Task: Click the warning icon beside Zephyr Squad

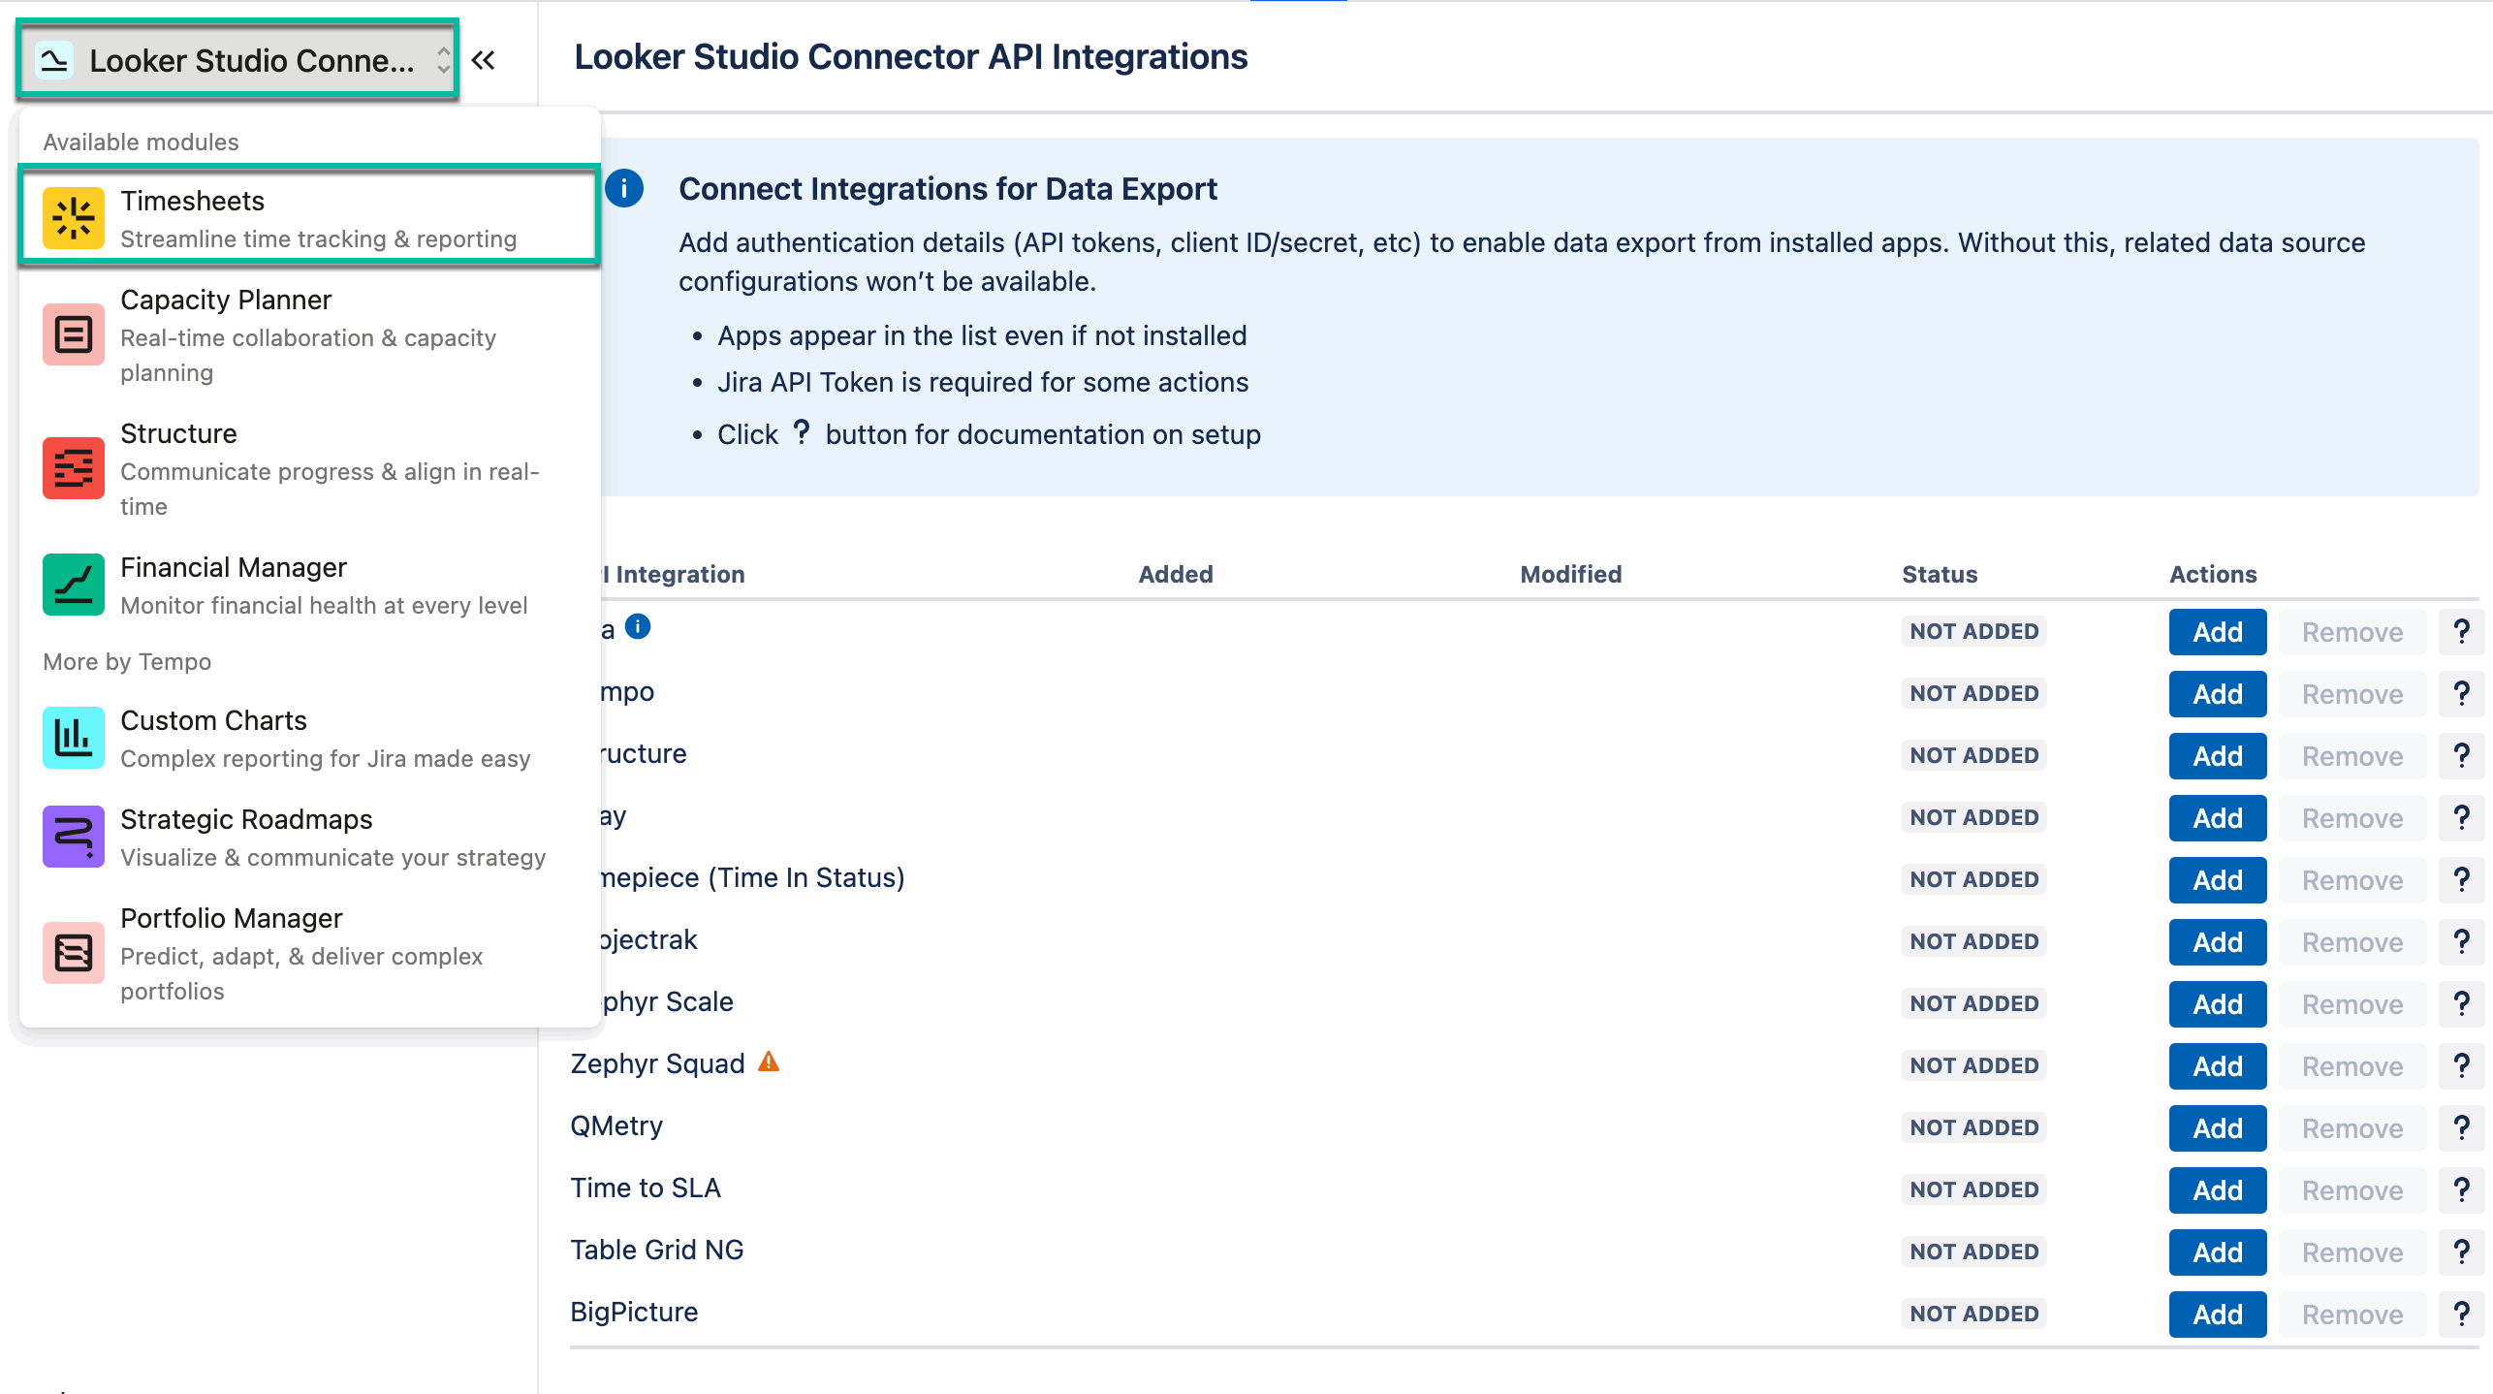Action: (768, 1061)
